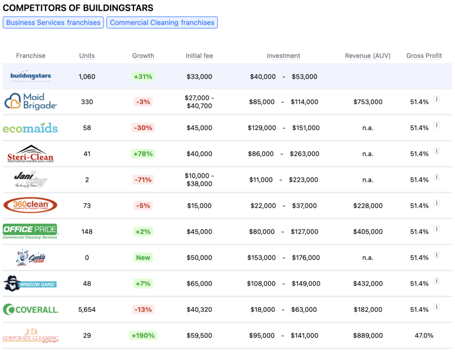The width and height of the screenshot is (455, 355).
Task: Click the Office Pride logo
Action: coord(31,231)
